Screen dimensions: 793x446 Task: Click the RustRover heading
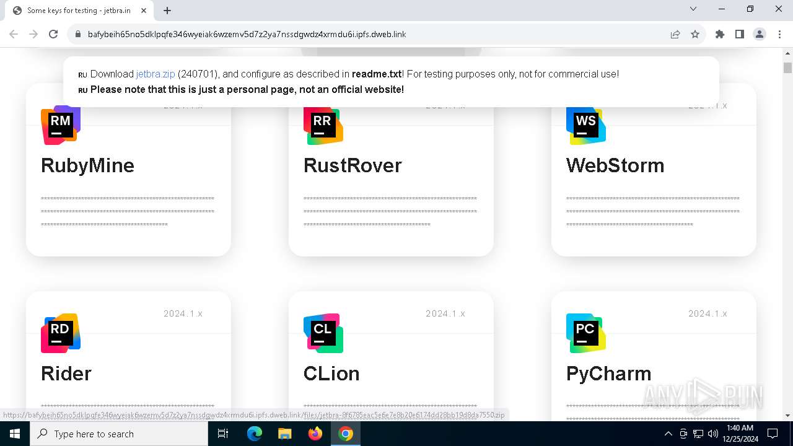click(353, 165)
